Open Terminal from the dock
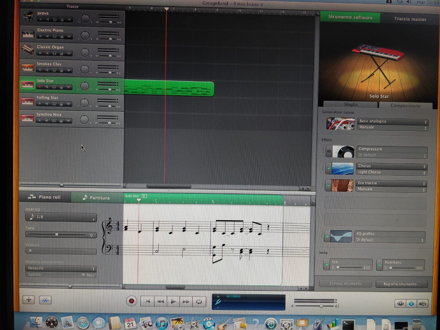The height and width of the screenshot is (330, 440). [x=348, y=324]
